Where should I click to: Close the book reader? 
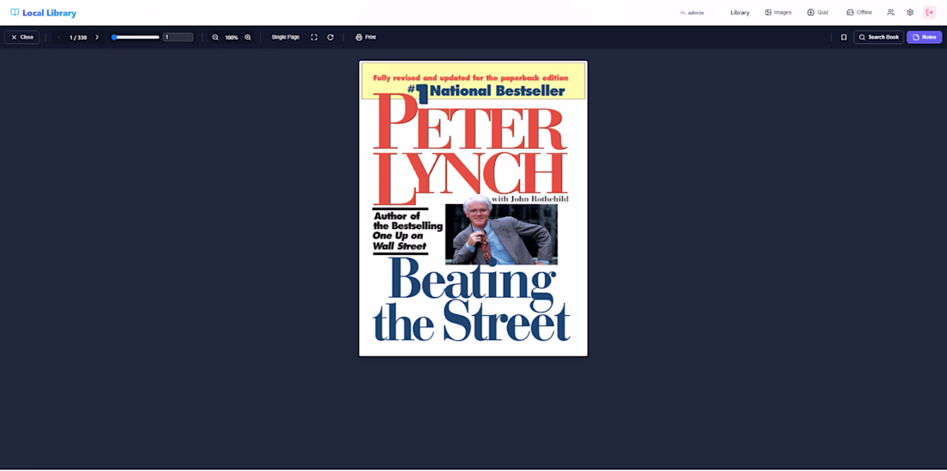pos(22,37)
